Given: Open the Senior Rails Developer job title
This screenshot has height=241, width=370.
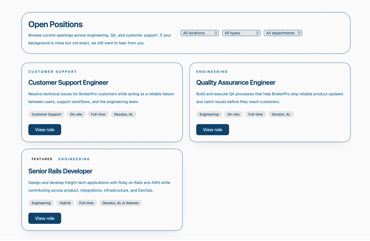Looking at the screenshot, I should click(60, 171).
